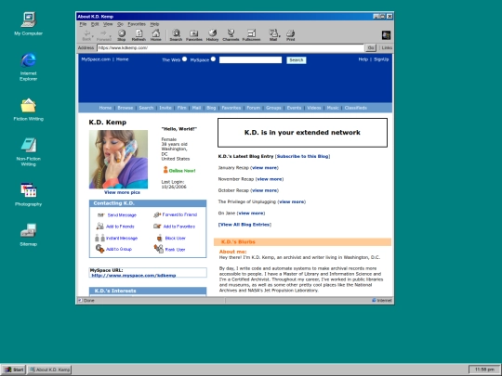502x376 pixels.
Task: Toggle the Fullscreen toolbar icon
Action: click(251, 35)
